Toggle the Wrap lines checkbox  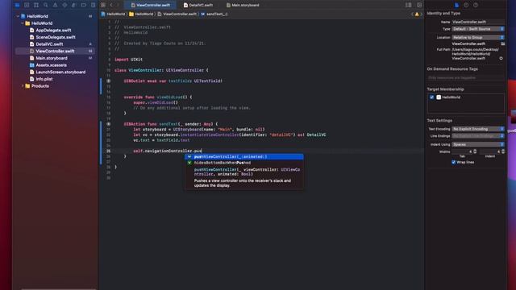pos(453,162)
